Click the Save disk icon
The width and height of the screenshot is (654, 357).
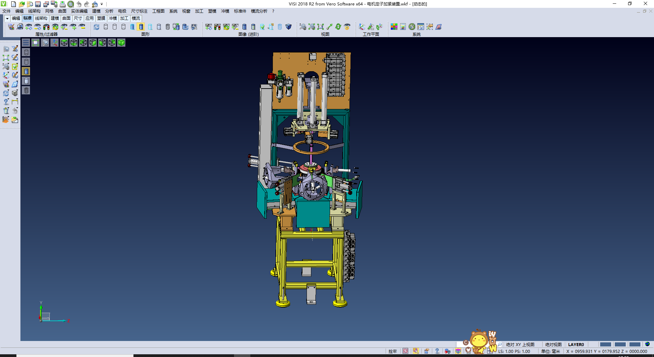[x=38, y=4]
